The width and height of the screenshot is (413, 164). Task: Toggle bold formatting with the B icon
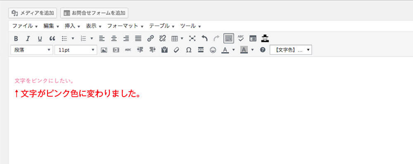[16, 38]
